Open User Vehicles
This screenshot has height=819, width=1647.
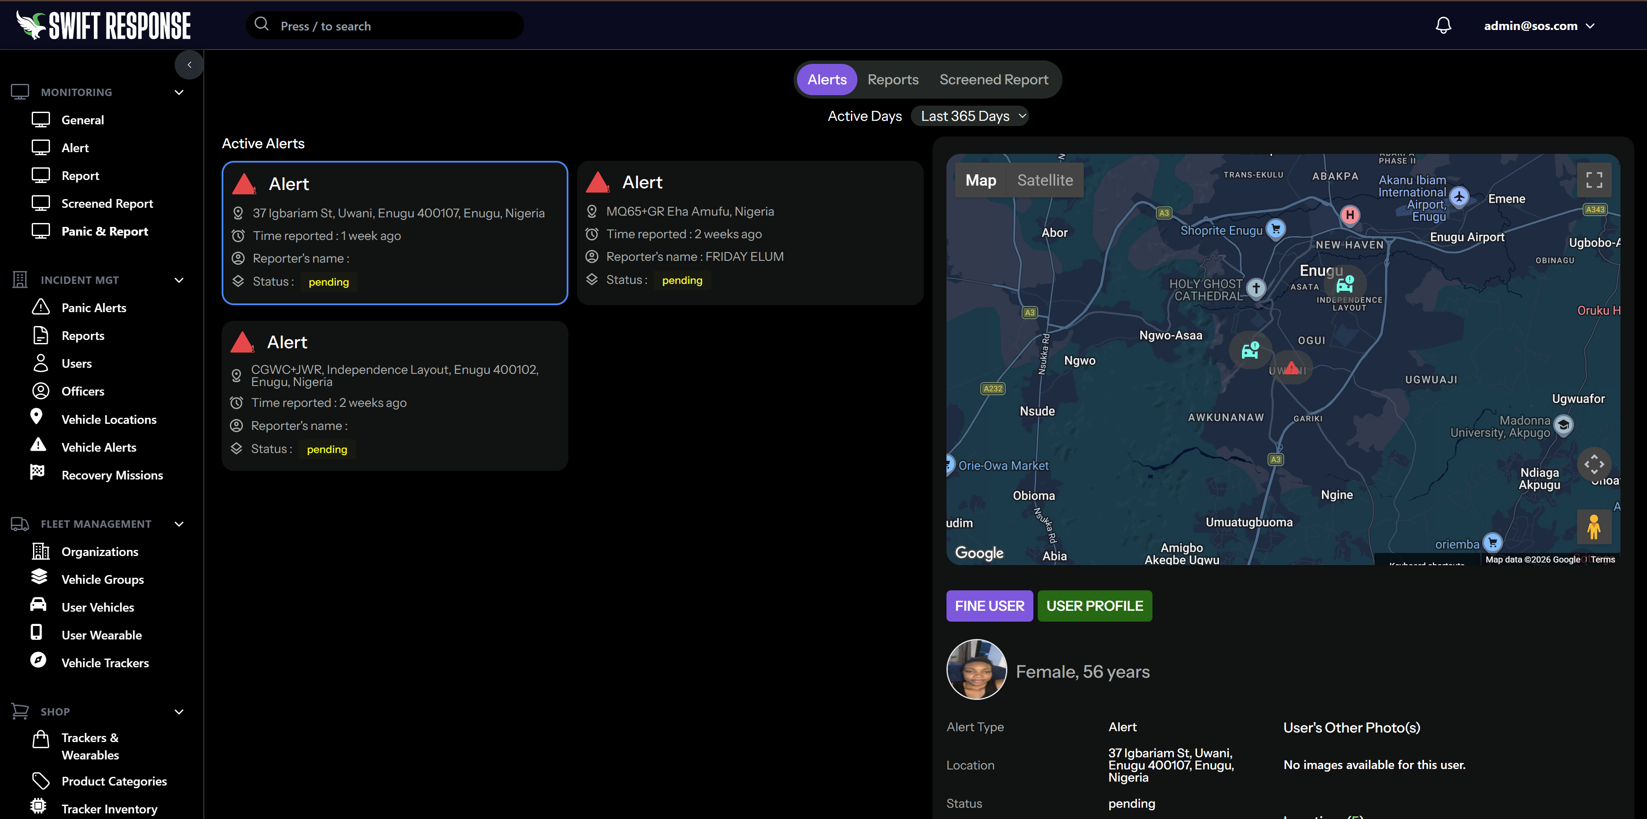[98, 607]
